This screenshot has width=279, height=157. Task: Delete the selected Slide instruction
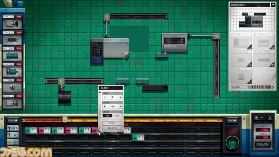[112, 128]
